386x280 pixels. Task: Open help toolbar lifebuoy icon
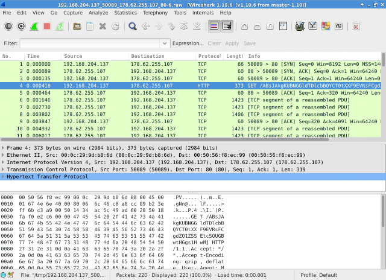click(356, 26)
